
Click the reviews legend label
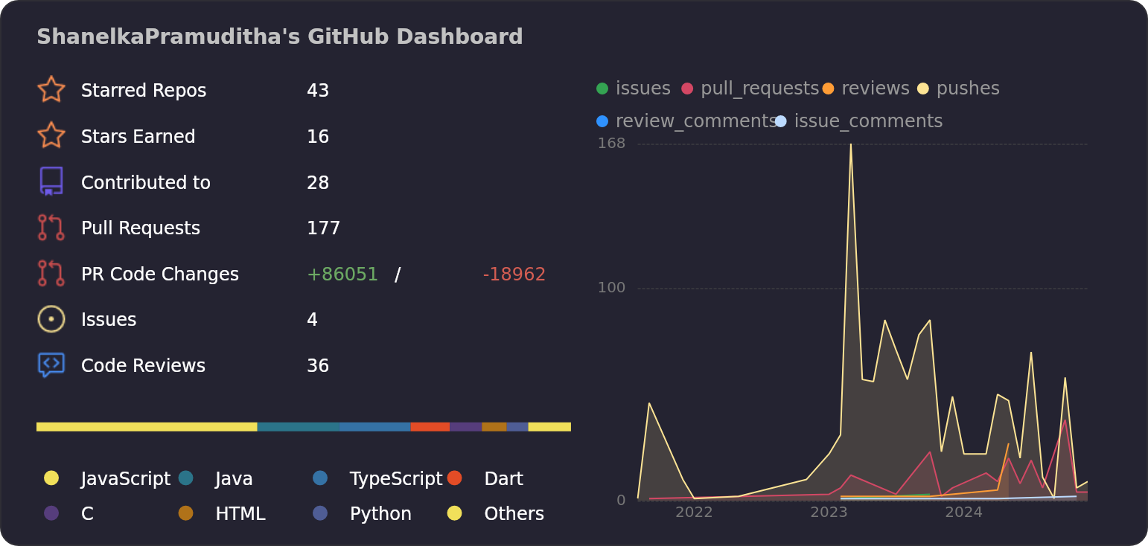click(876, 89)
